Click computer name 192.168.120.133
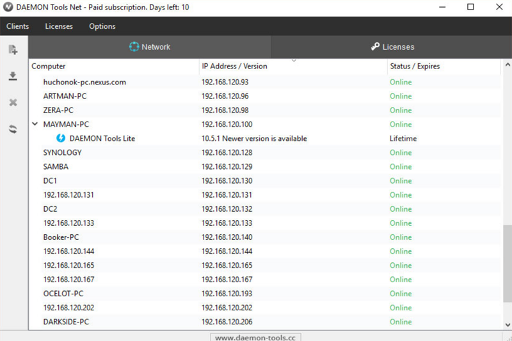 pyautogui.click(x=68, y=223)
